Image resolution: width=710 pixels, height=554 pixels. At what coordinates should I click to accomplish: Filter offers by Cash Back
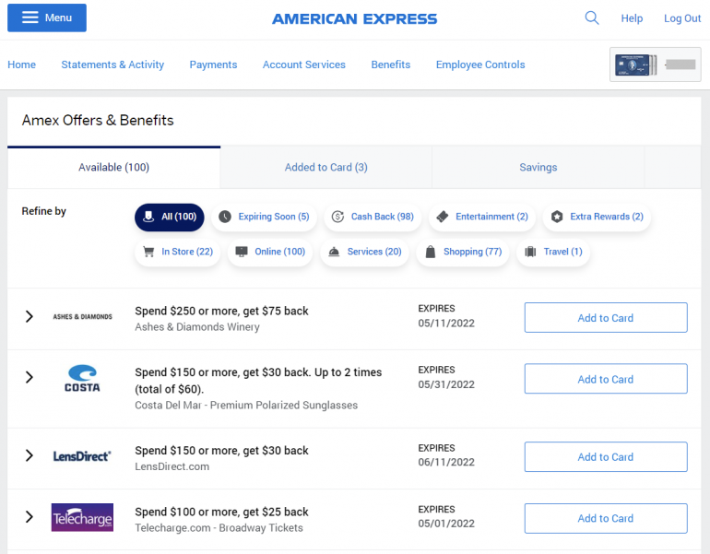pyautogui.click(x=373, y=217)
